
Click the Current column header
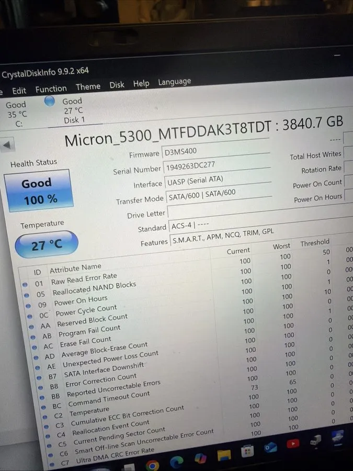(x=238, y=251)
